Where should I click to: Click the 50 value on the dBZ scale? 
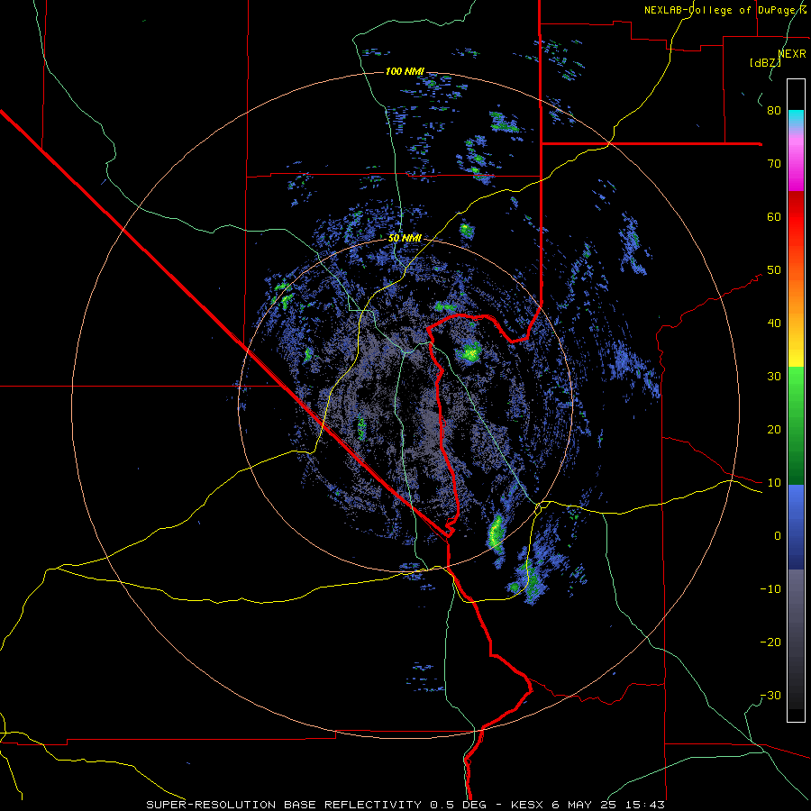pos(774,270)
